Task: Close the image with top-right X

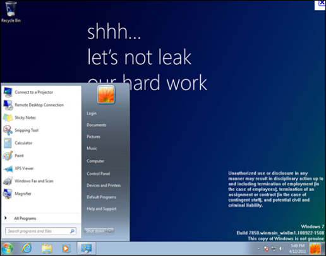Action: click(x=322, y=3)
